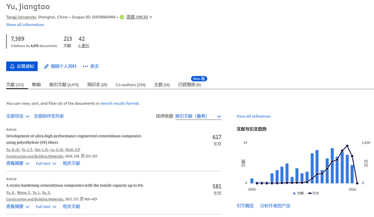Open Full text dropdown for PE fibers article
The image size is (374, 217).
coord(46,164)
